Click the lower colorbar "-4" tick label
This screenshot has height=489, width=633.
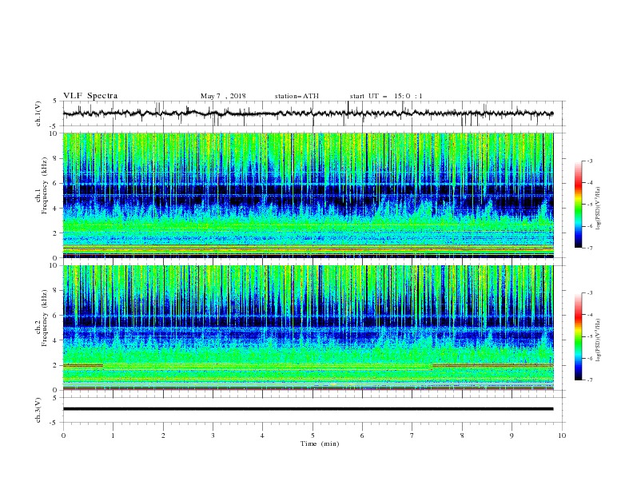point(589,315)
